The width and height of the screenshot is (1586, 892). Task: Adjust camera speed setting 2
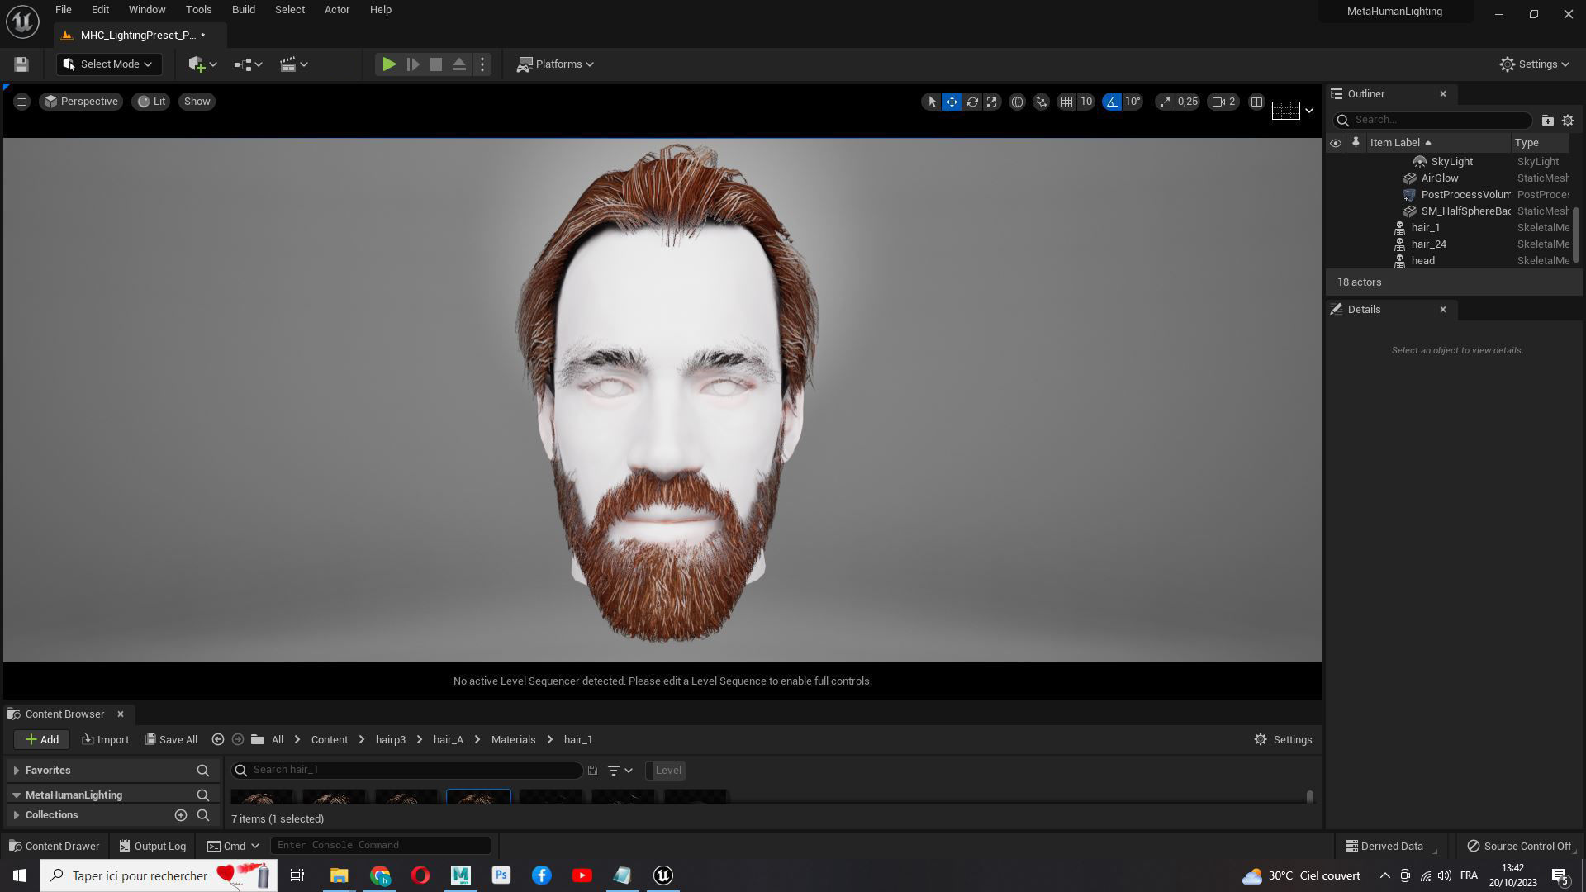pos(1223,102)
